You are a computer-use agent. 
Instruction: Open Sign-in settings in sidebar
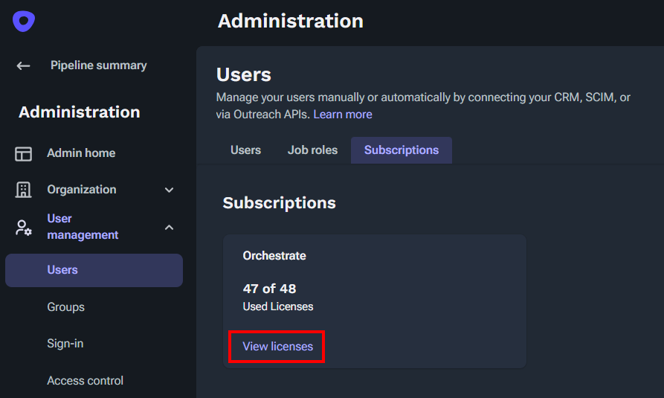(65, 344)
